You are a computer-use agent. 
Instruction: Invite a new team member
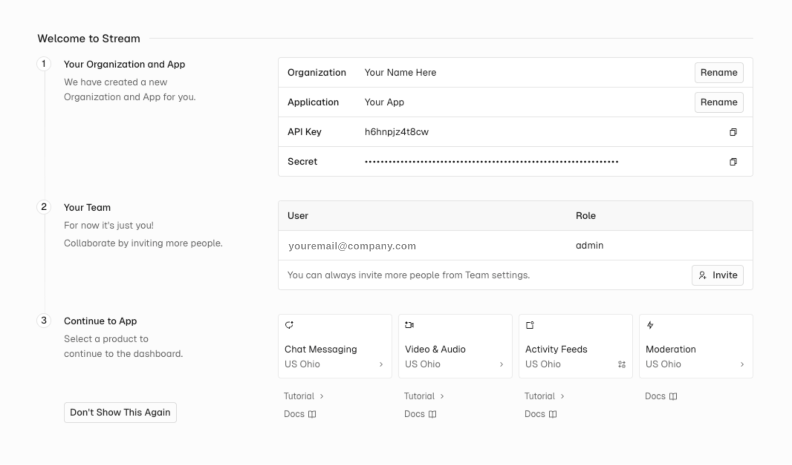click(718, 275)
